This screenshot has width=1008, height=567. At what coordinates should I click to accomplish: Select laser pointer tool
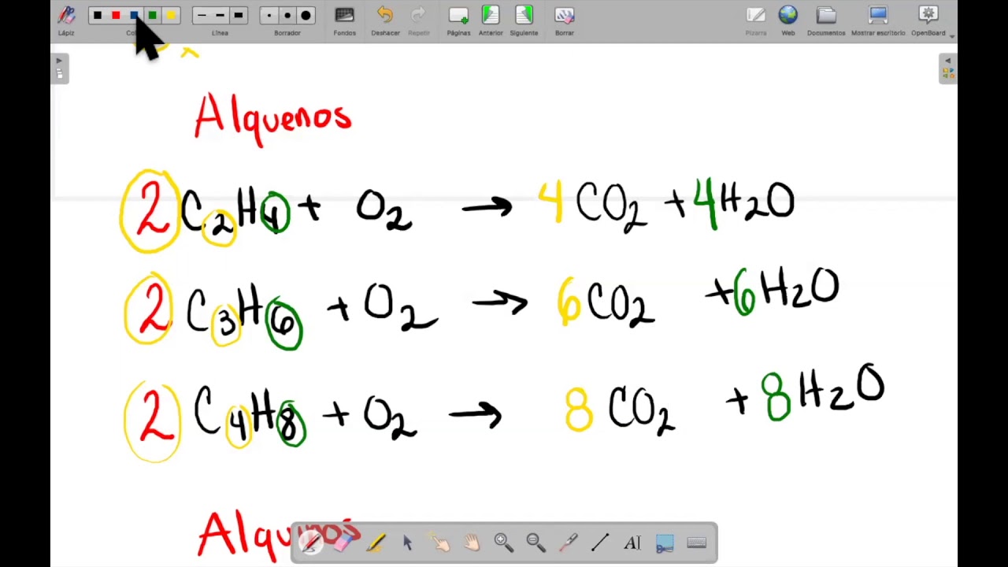568,543
